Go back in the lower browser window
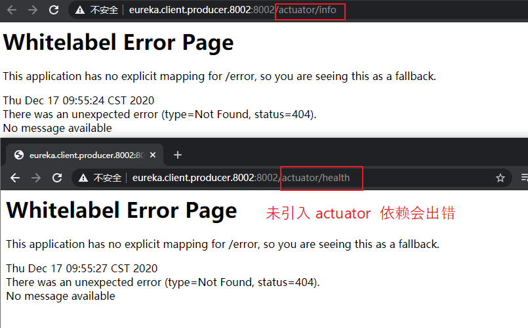Viewport: 528px width, 328px height. [15, 178]
